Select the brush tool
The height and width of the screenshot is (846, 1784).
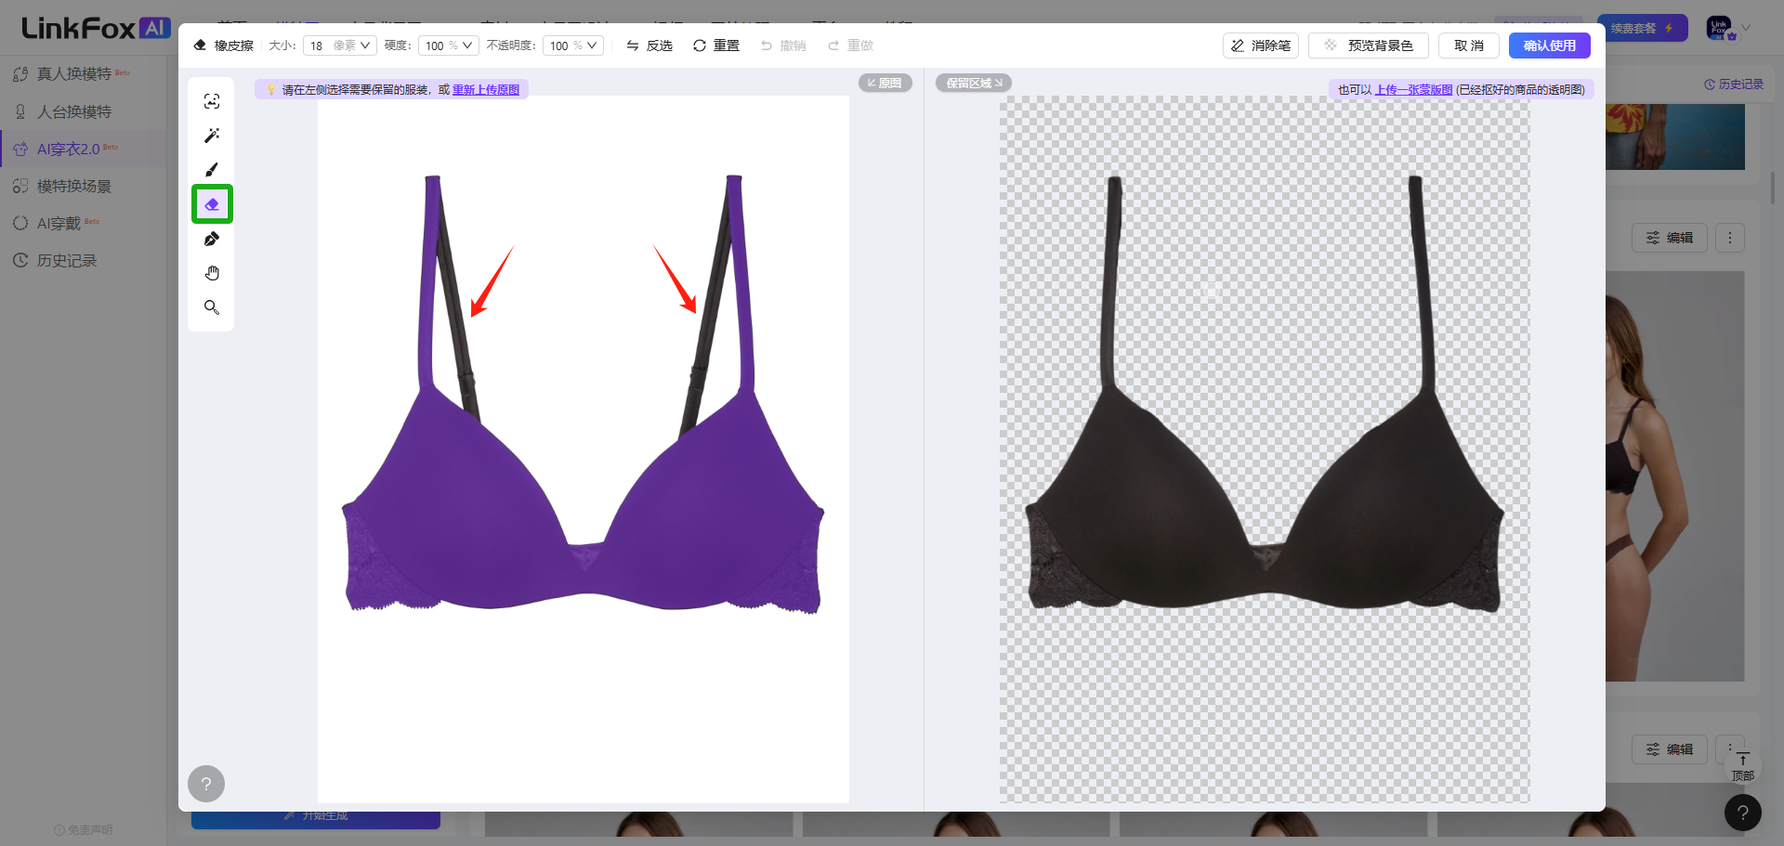pyautogui.click(x=212, y=170)
